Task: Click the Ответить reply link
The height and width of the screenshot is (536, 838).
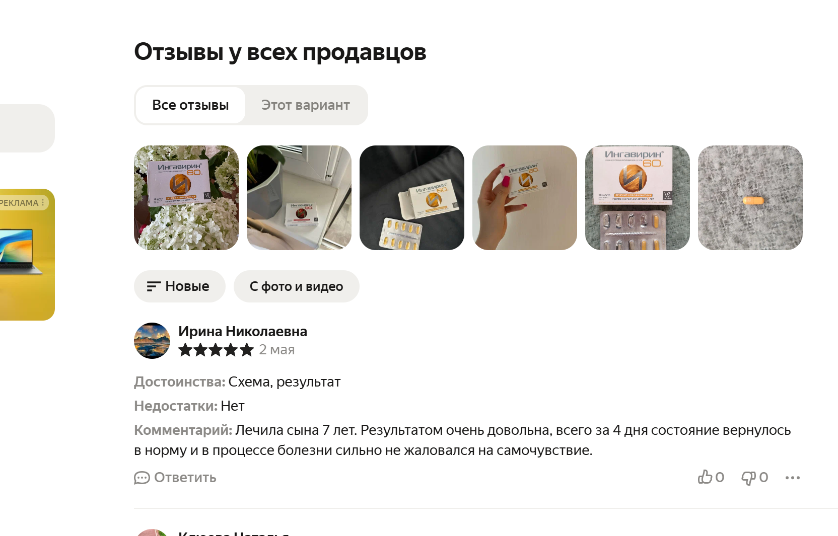Action: pos(175,478)
